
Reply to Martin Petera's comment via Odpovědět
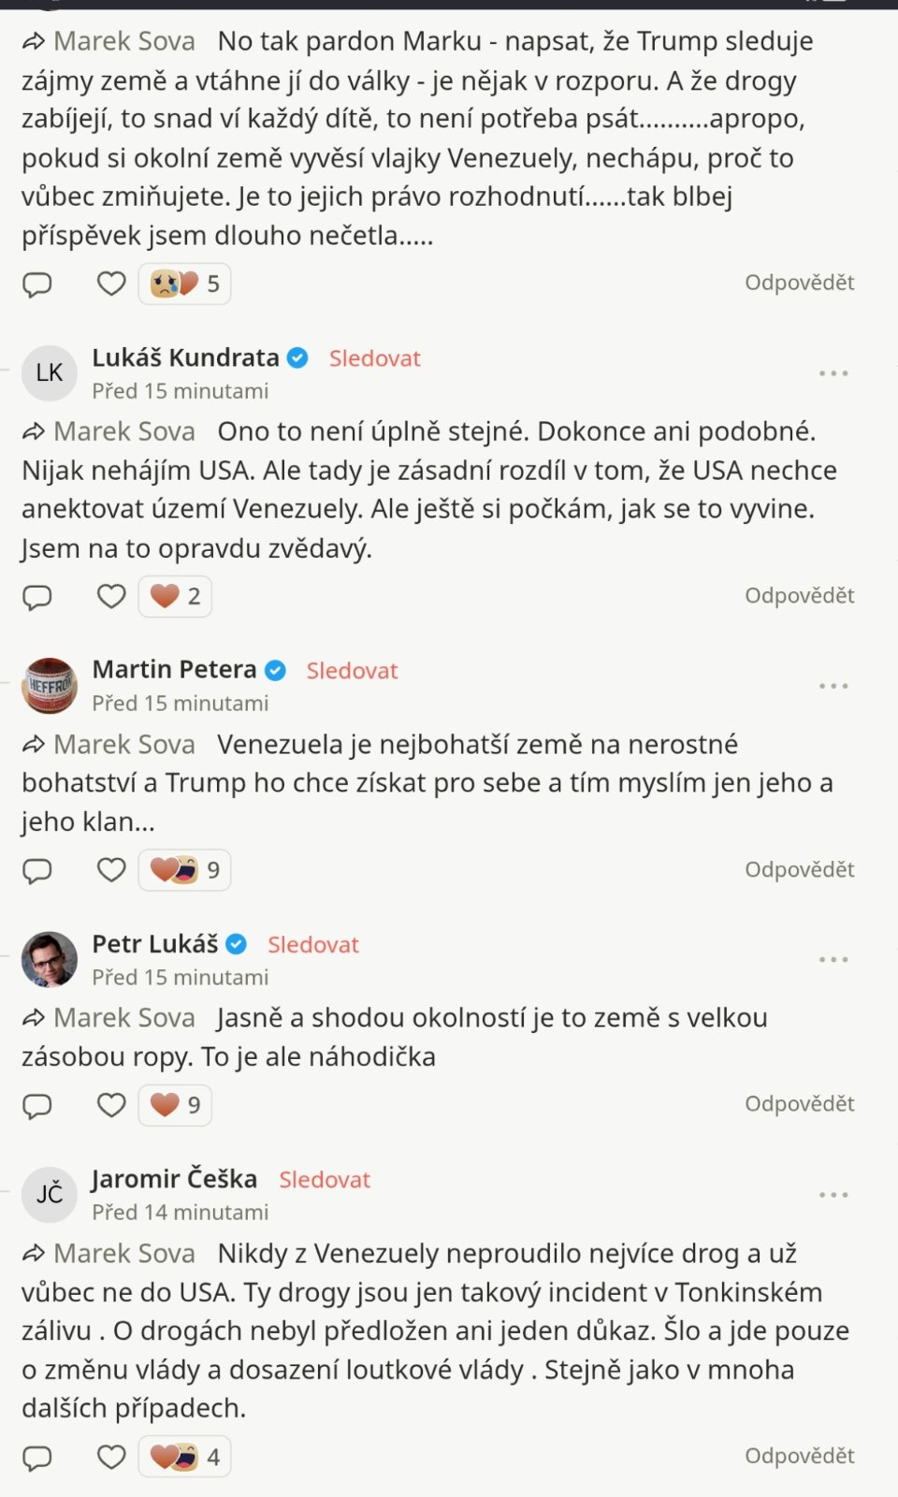(x=799, y=870)
